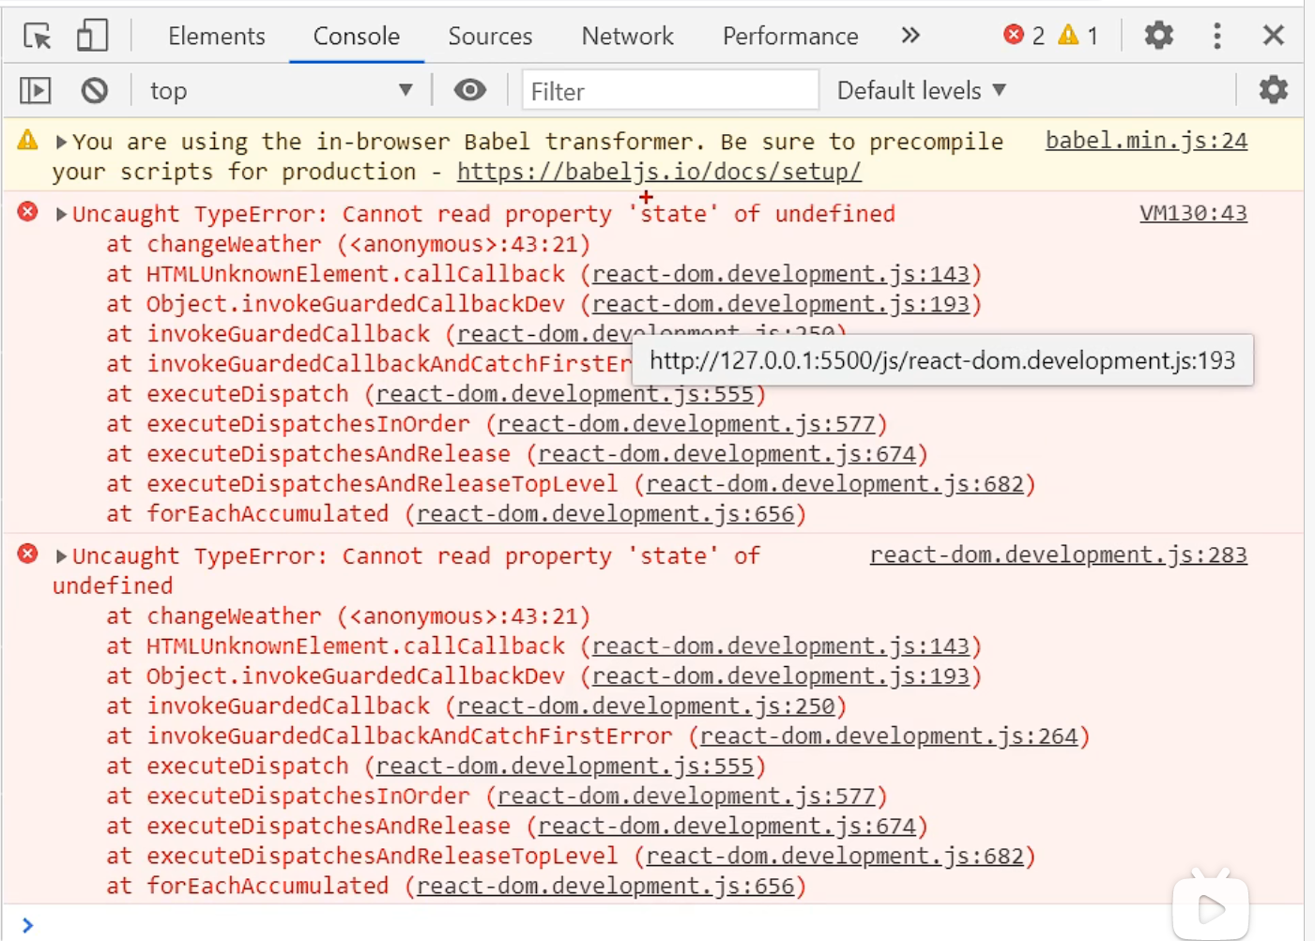Open the babel.min.js:24 source link

1146,141
